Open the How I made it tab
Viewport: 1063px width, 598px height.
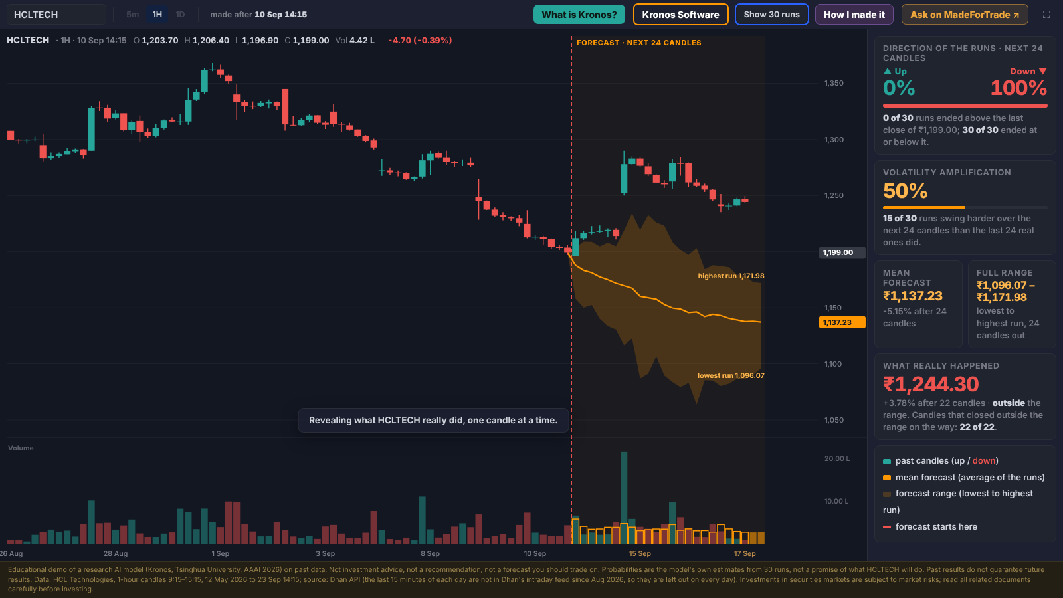coord(854,15)
